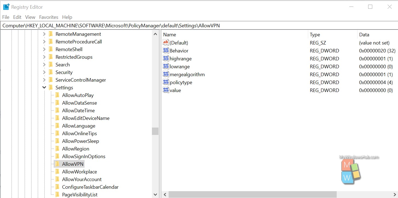
Task: Click the Settings key folder icon
Action: pyautogui.click(x=50, y=87)
